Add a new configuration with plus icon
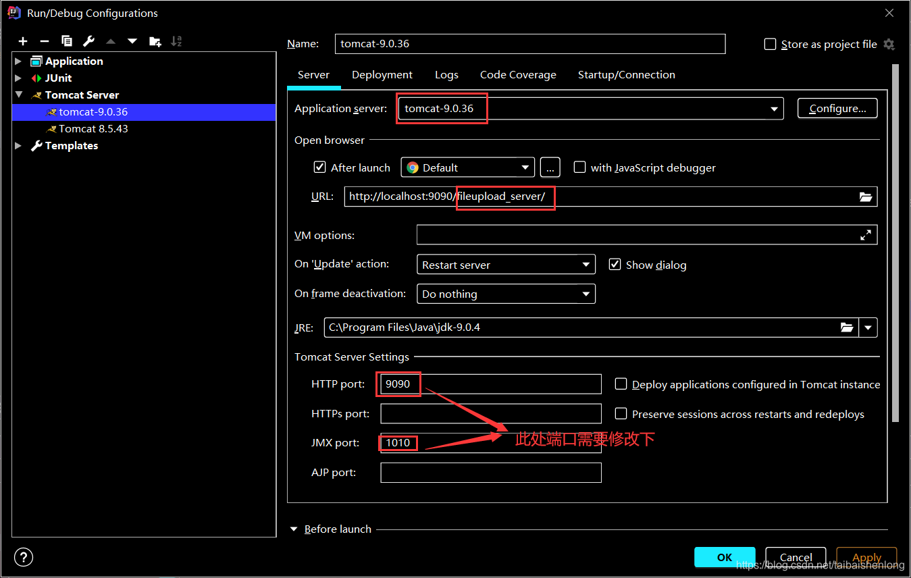Viewport: 911px width, 578px height. (x=23, y=41)
